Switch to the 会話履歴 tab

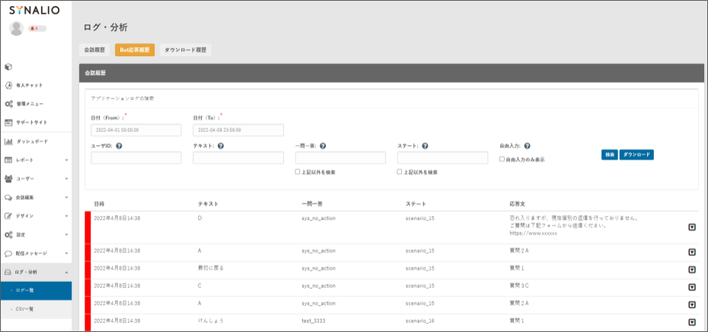(94, 50)
